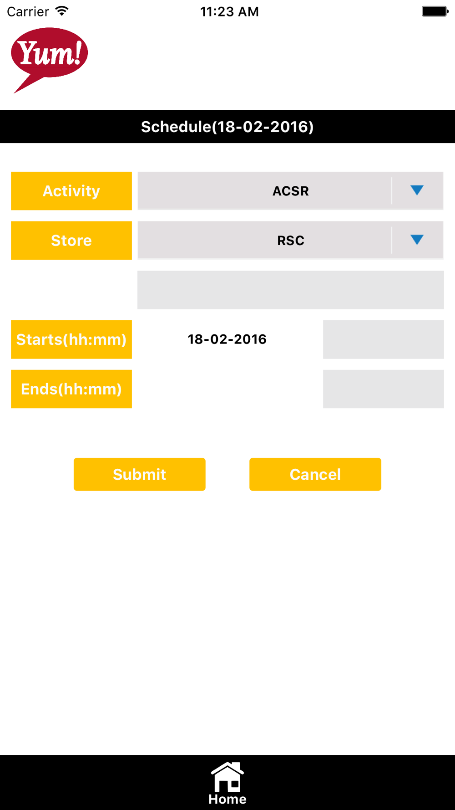Image resolution: width=455 pixels, height=810 pixels.
Task: Tap the Schedule(18-02-2016) header bar
Action: tap(227, 127)
